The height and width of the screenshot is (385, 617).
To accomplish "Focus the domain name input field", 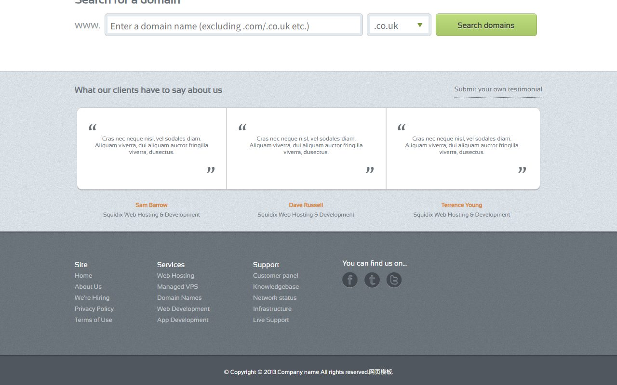I will point(234,25).
